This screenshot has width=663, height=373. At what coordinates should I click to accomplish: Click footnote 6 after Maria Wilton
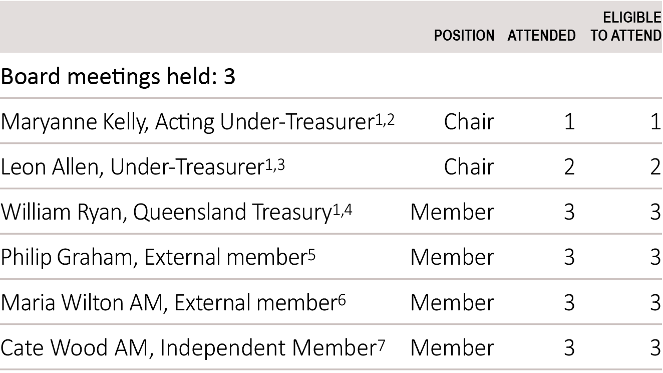click(342, 301)
